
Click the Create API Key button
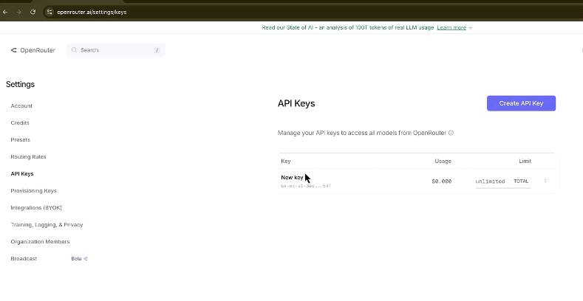pos(521,103)
